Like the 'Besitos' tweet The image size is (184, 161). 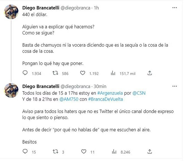[82, 152]
